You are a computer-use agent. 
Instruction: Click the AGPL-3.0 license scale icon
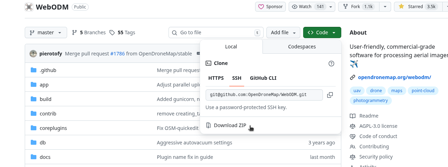click(352, 126)
